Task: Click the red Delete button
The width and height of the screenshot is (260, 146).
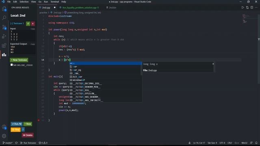Action: pos(28,135)
